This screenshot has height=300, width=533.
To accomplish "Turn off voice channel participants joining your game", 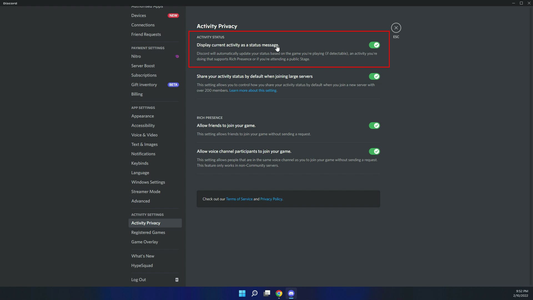I will pyautogui.click(x=374, y=151).
